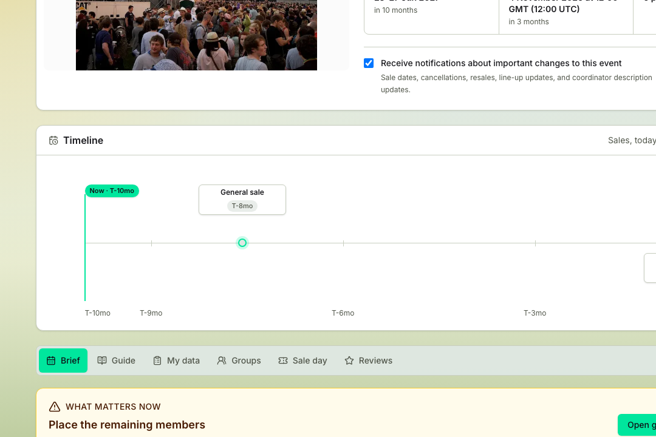Go to the Reviews tab
656x437 pixels.
click(368, 361)
